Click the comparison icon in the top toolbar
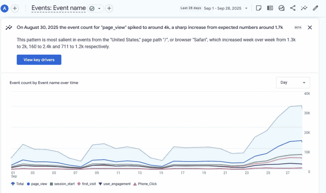326x193 pixels. [270, 8]
